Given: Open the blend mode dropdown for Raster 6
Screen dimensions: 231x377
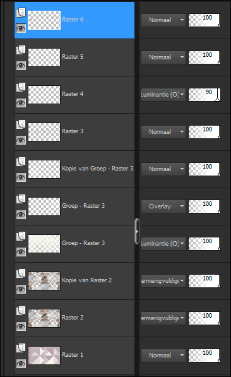Looking at the screenshot, I should click(x=163, y=20).
